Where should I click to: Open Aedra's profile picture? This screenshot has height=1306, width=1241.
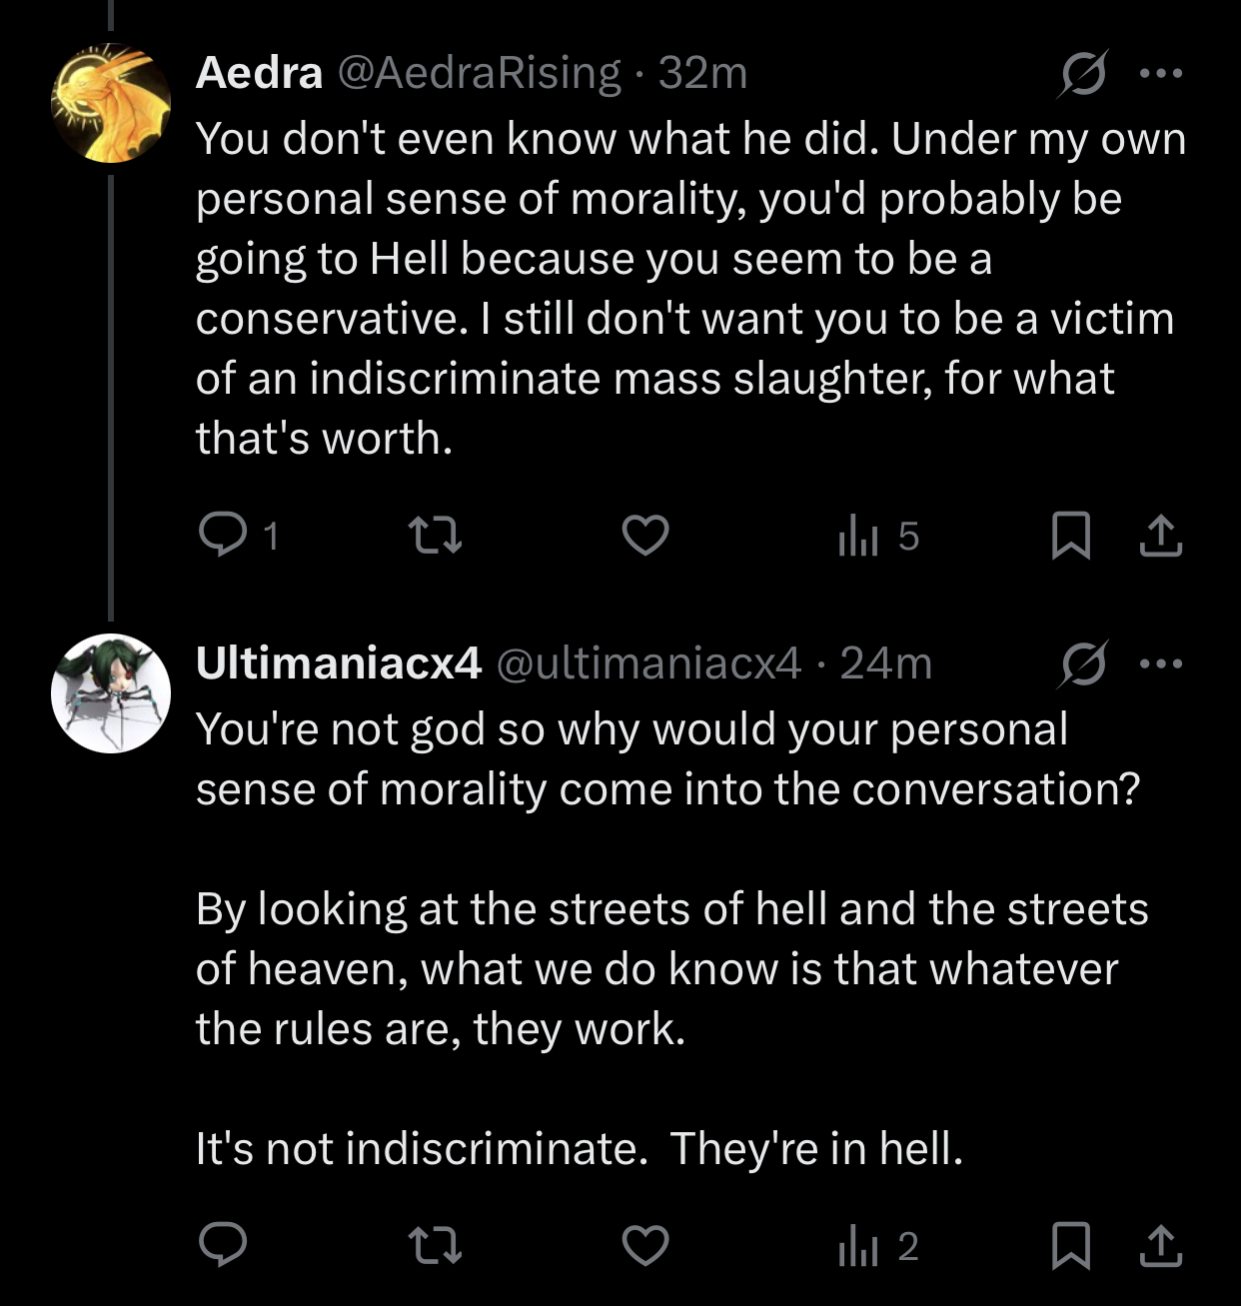click(111, 103)
